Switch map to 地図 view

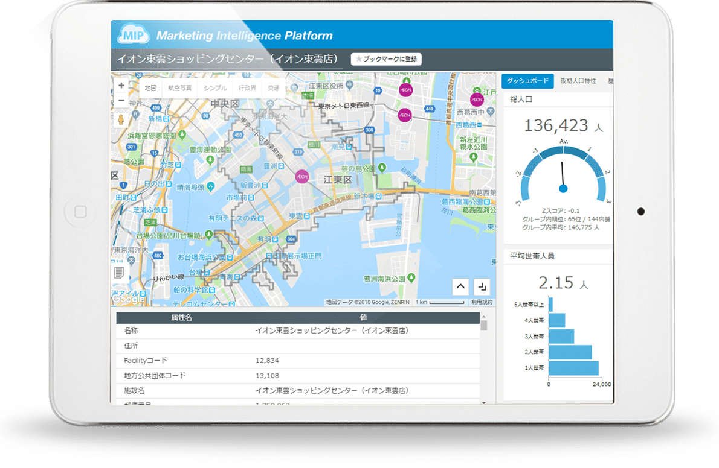point(151,88)
